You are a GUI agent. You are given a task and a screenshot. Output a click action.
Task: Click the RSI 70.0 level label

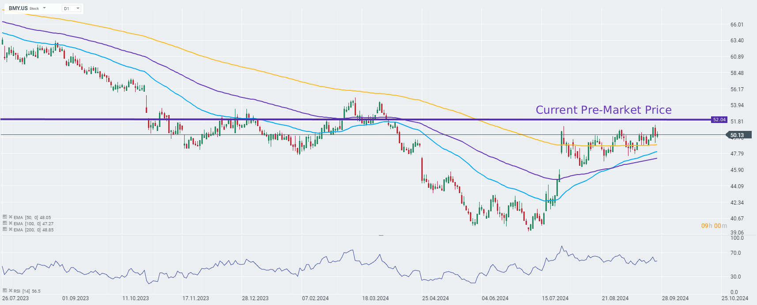click(x=735, y=253)
